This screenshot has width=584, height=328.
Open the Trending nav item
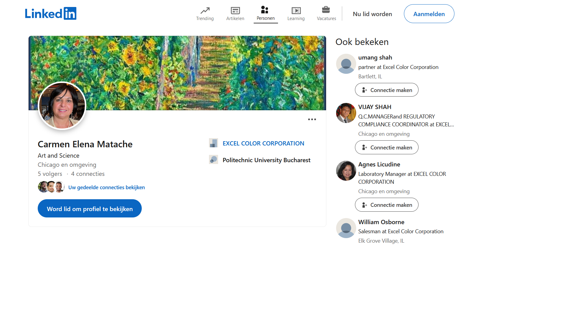click(205, 14)
